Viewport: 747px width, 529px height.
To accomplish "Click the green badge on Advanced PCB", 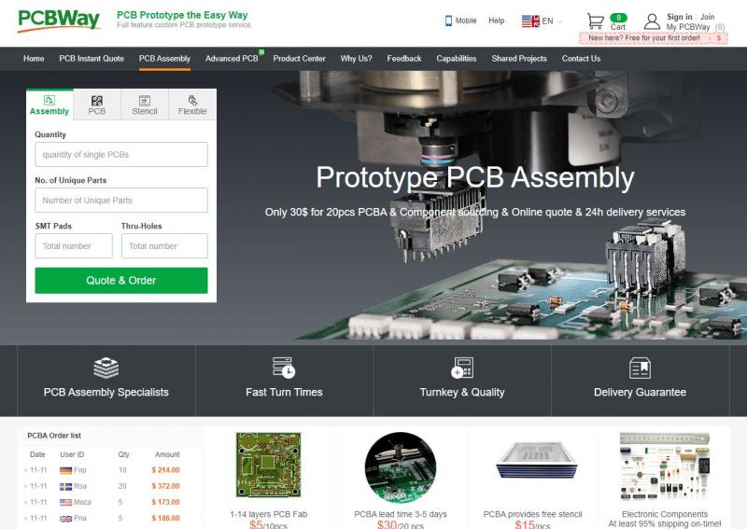I will coord(261,51).
